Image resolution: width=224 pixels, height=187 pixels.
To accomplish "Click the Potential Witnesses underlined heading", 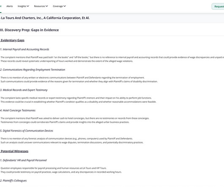I will pos(14,151).
